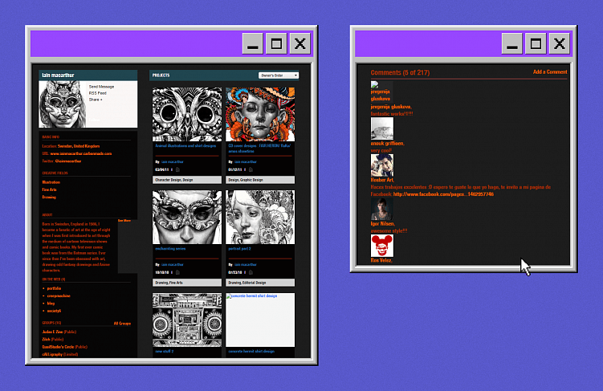
Task: Maximize the Comments window
Action: pyautogui.click(x=536, y=43)
